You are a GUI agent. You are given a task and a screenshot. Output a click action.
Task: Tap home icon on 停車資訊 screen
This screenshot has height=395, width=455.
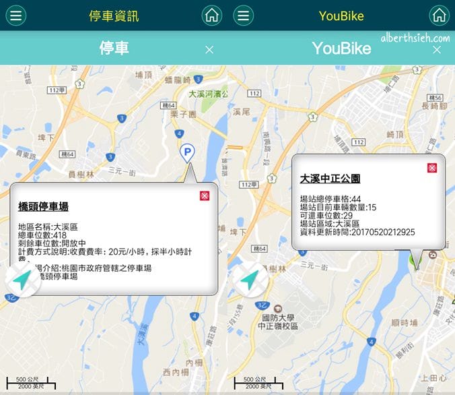pyautogui.click(x=212, y=16)
